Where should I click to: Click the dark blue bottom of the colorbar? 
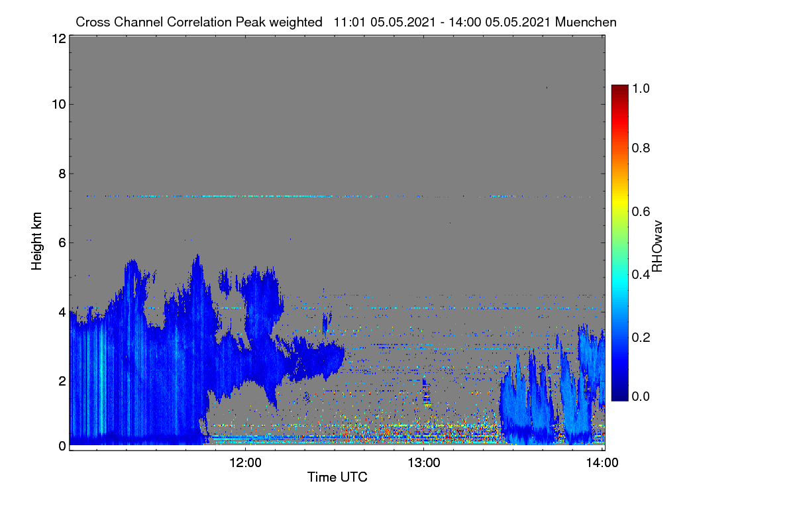(619, 396)
